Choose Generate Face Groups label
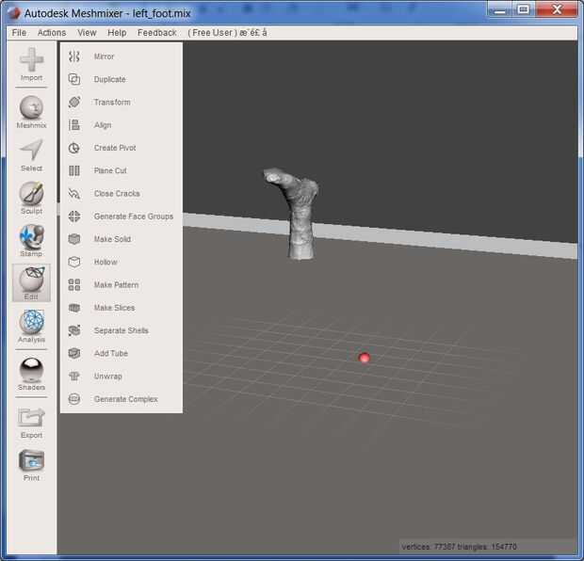584x561 pixels. tap(134, 216)
